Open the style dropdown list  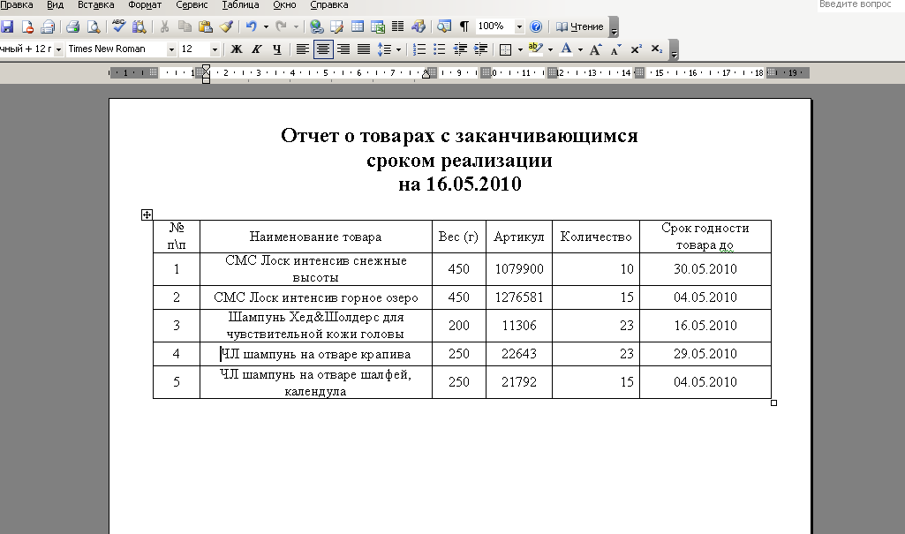(x=58, y=49)
